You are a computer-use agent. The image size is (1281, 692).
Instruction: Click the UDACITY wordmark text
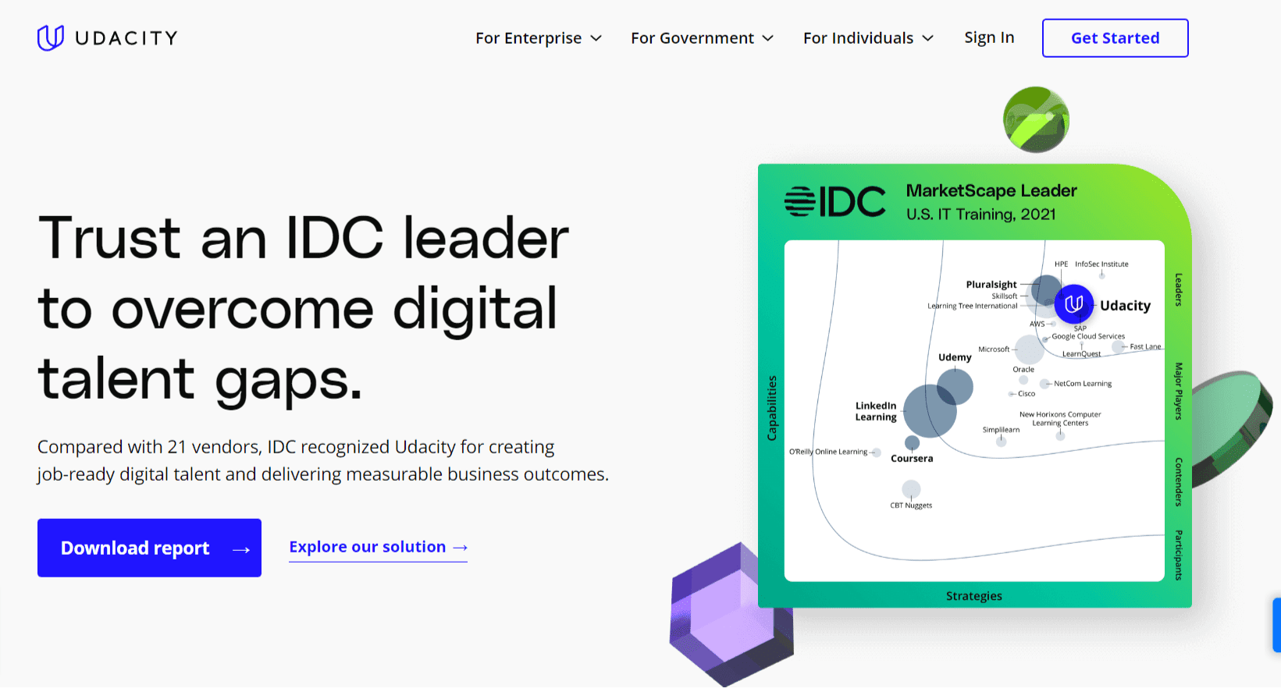[126, 38]
